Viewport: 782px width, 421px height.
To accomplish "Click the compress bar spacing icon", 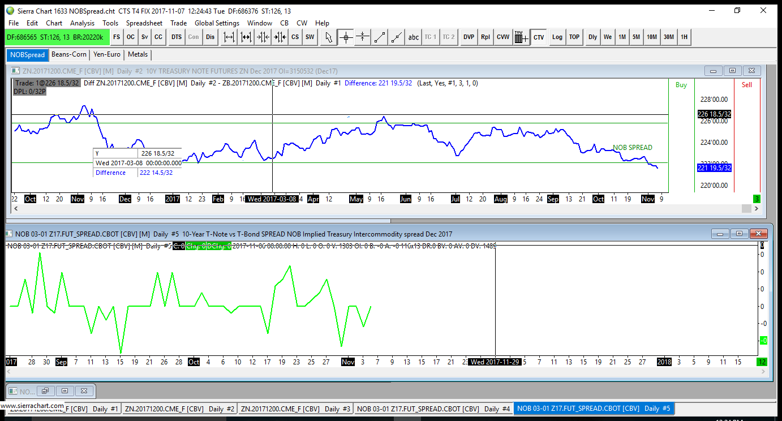I will (x=263, y=37).
